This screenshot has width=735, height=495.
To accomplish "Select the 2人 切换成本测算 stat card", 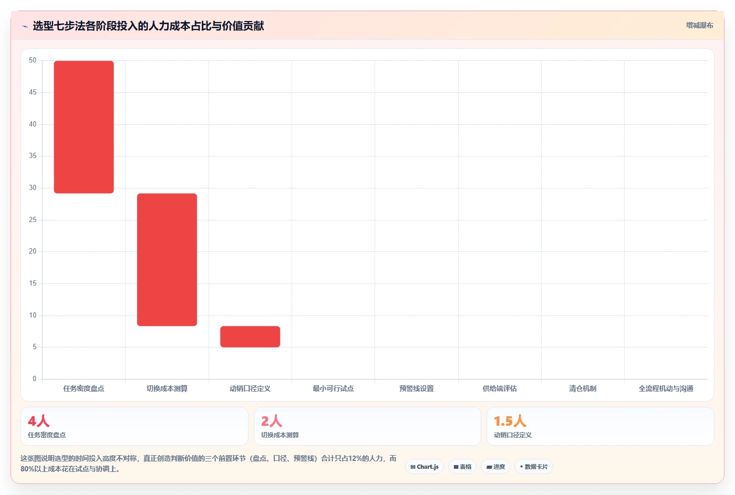I will point(367,426).
